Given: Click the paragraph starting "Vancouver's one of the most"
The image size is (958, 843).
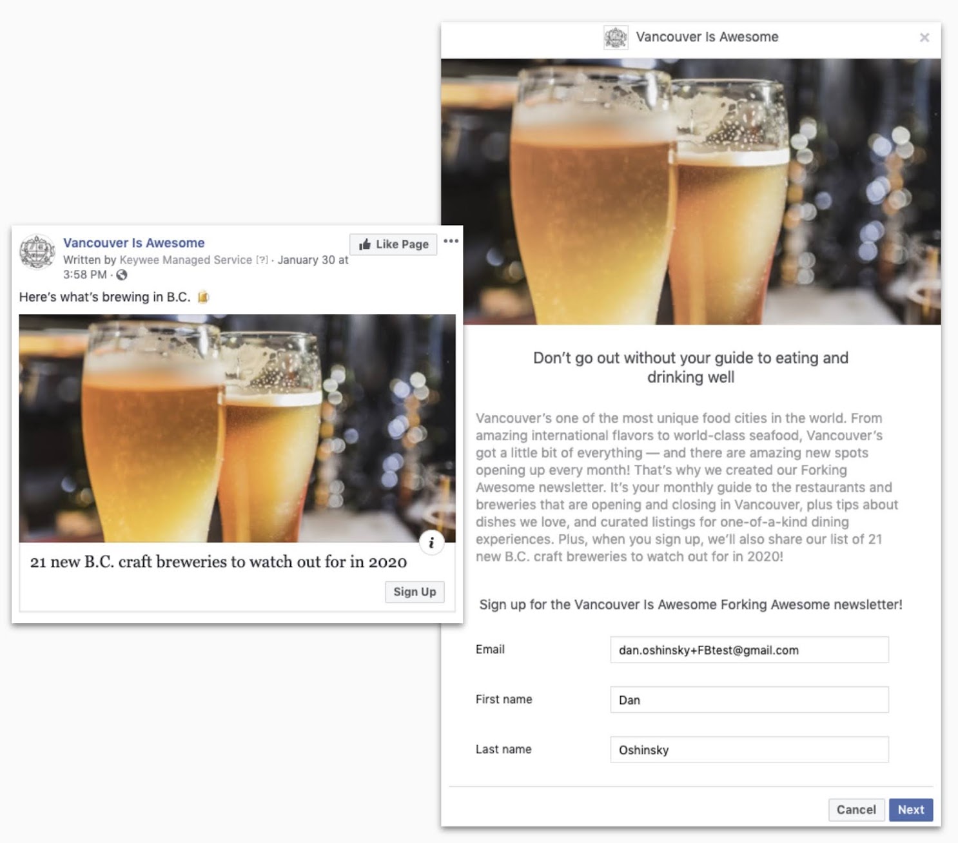Looking at the screenshot, I should click(687, 487).
